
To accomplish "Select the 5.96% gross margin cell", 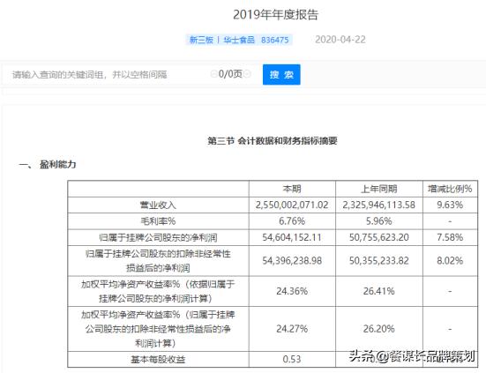I will click(x=379, y=221).
